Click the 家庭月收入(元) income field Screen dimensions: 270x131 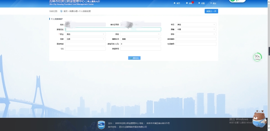pyautogui.click(x=140, y=44)
